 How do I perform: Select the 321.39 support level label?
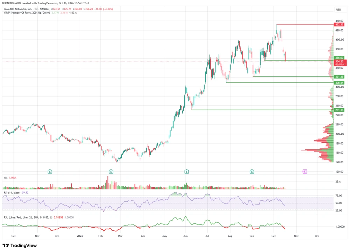[339, 77]
